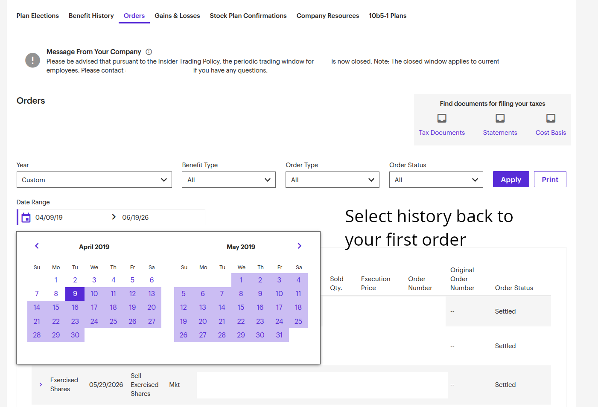Click the start date field 04/09/19
This screenshot has height=407, width=598.
tap(49, 218)
